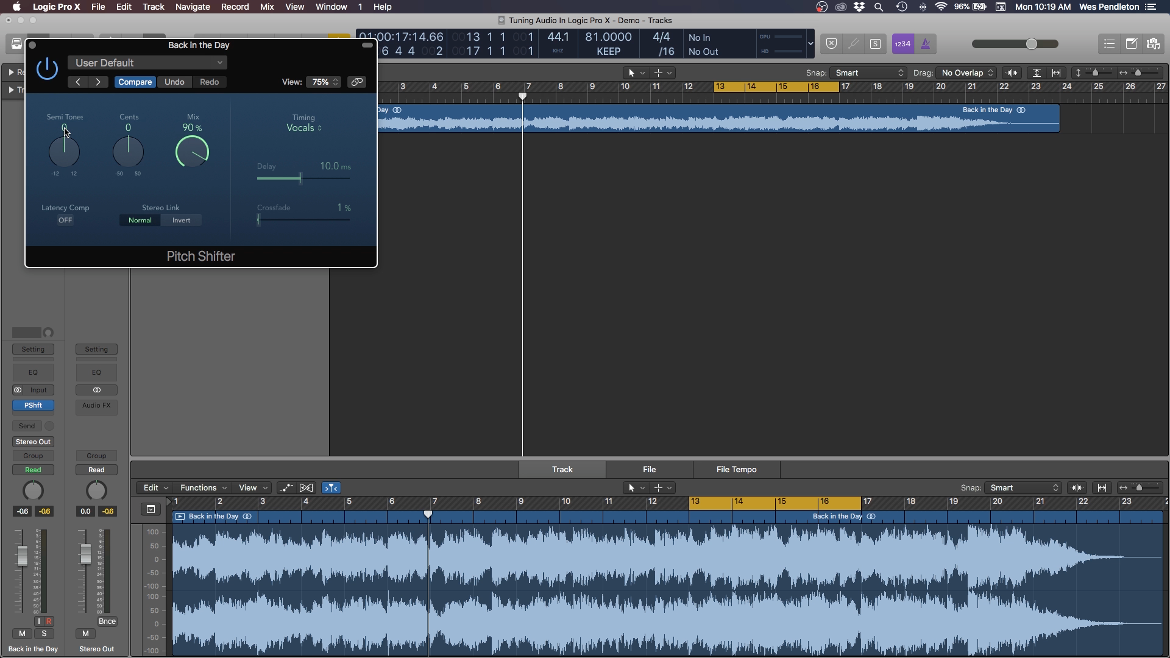Open the Note Pads icon

pos(1132,43)
